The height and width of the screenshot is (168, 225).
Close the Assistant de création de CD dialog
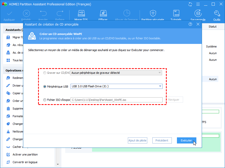[x=198, y=24]
